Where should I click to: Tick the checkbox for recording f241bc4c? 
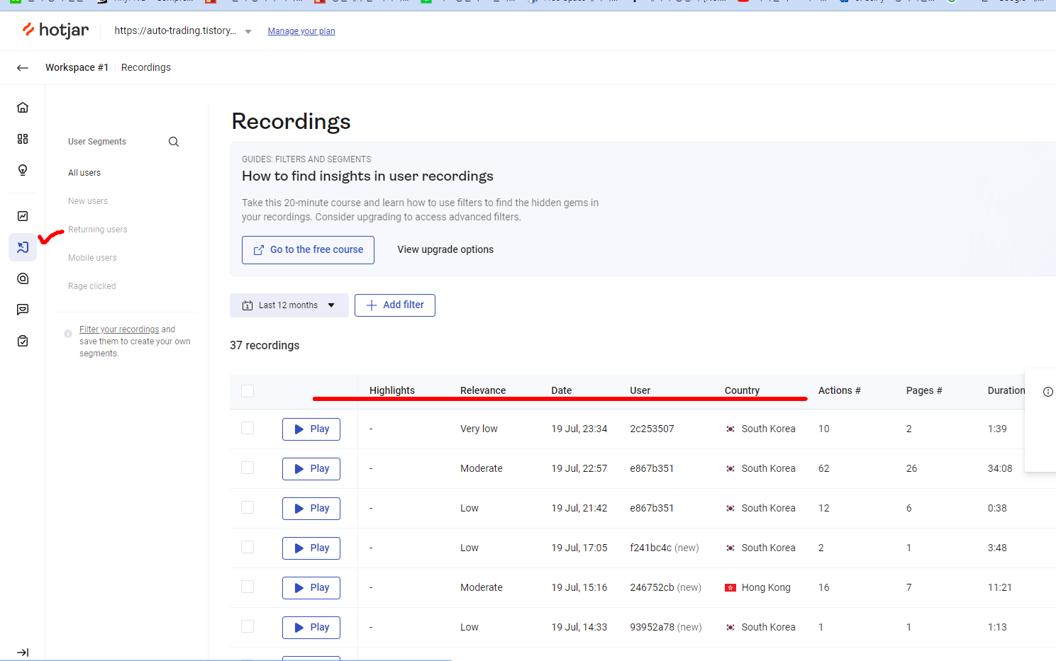(x=248, y=547)
